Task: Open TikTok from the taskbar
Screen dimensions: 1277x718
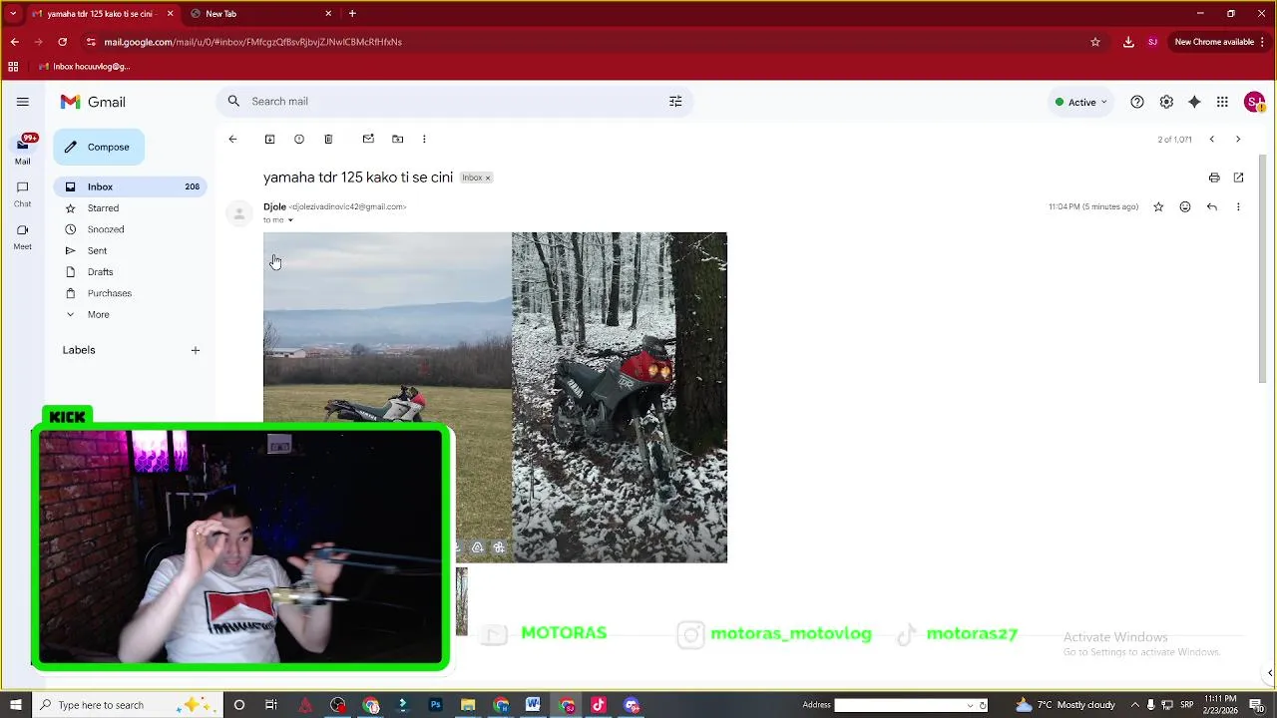Action: click(x=599, y=705)
